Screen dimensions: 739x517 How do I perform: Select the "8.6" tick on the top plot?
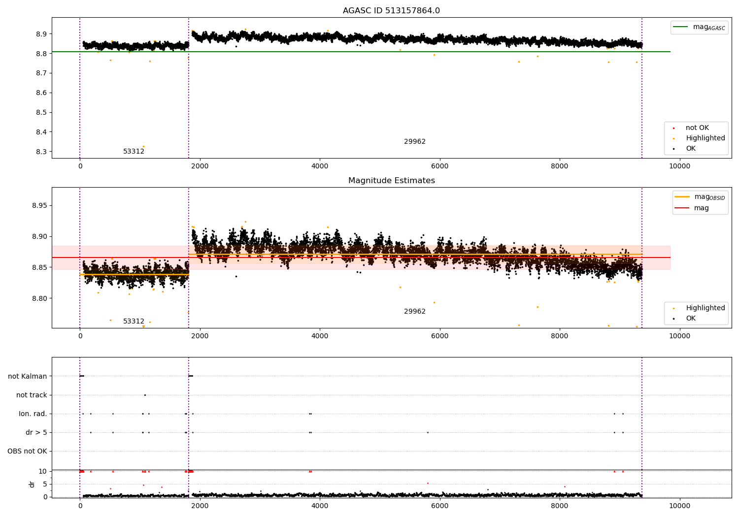[42, 93]
